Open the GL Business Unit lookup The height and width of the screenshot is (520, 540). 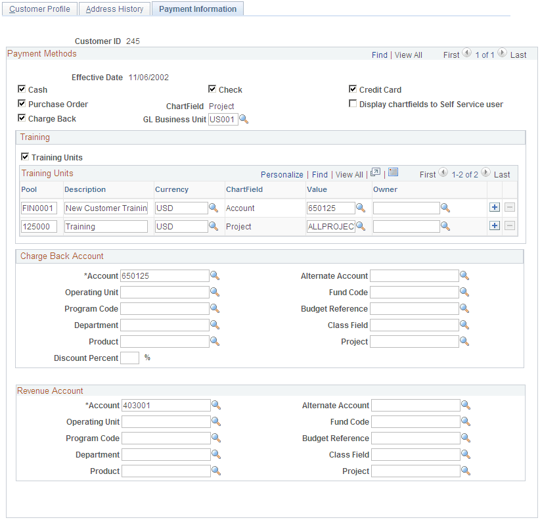(x=242, y=119)
